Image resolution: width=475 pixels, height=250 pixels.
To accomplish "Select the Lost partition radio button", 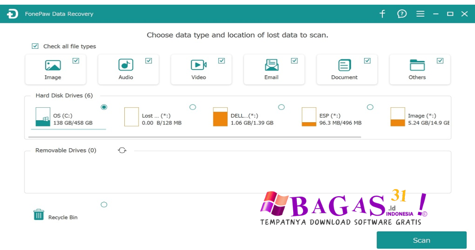I will point(193,107).
